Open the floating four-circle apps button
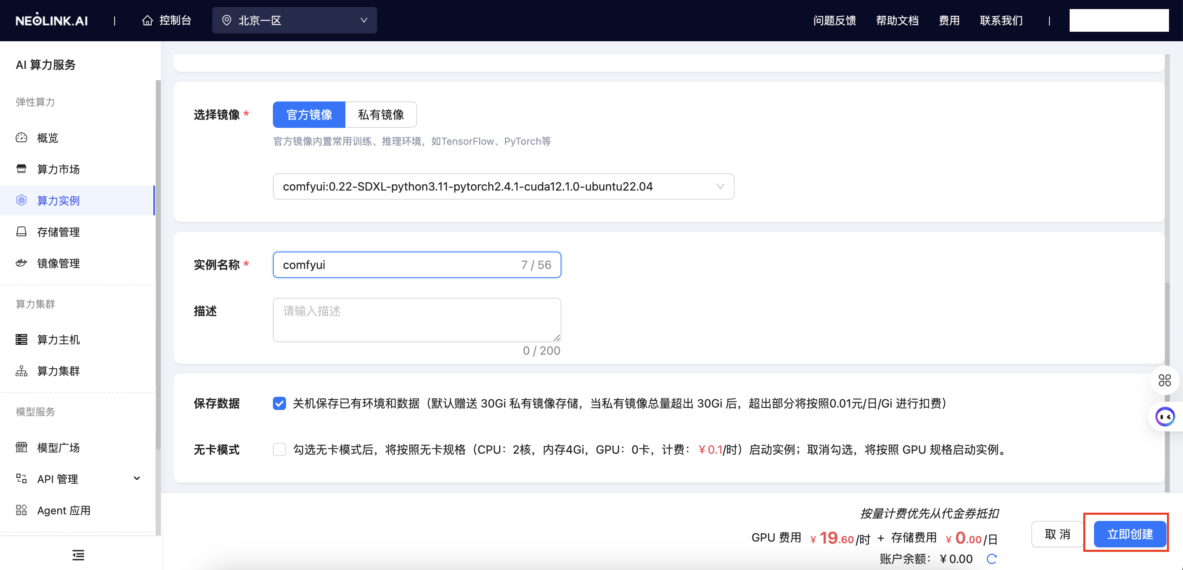The height and width of the screenshot is (570, 1183). [x=1164, y=380]
